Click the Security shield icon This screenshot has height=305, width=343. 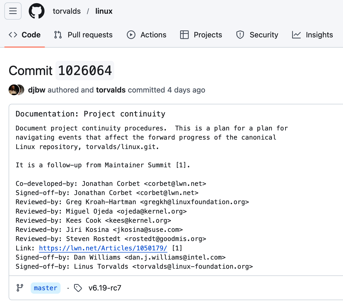tap(240, 35)
